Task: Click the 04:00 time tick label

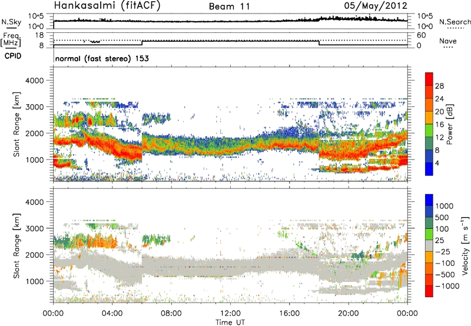Action: click(x=112, y=314)
